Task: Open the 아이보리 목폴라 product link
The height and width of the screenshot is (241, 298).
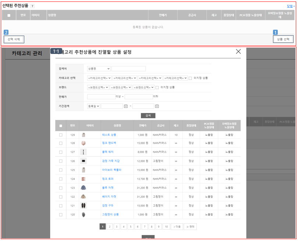Action: click(112, 170)
